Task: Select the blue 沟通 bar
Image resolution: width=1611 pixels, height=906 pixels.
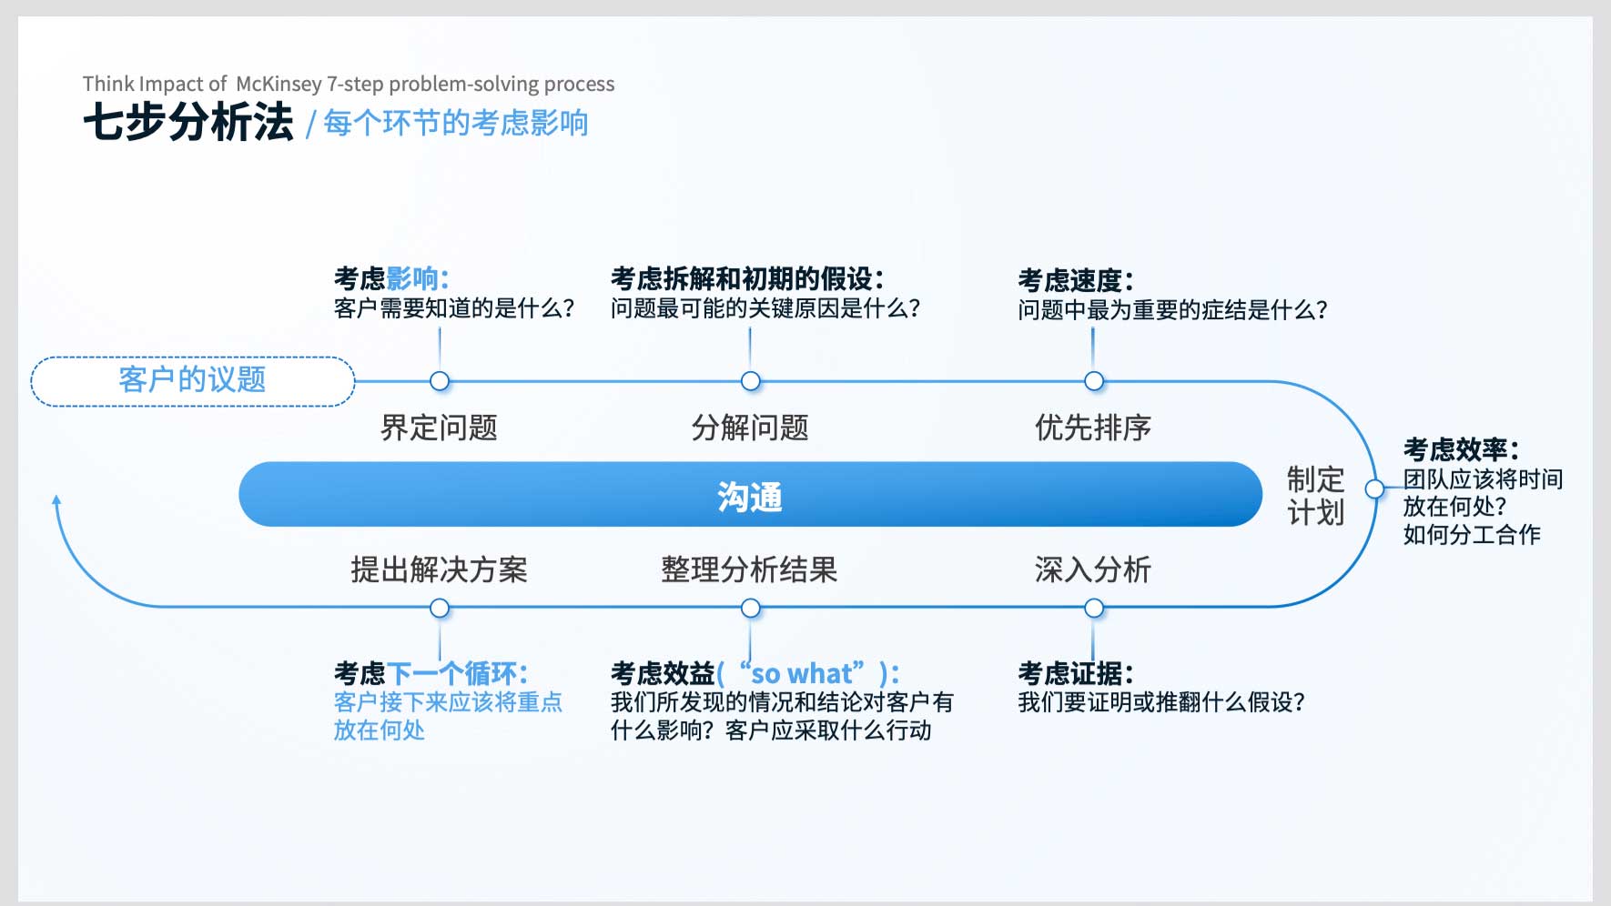Action: 750,495
